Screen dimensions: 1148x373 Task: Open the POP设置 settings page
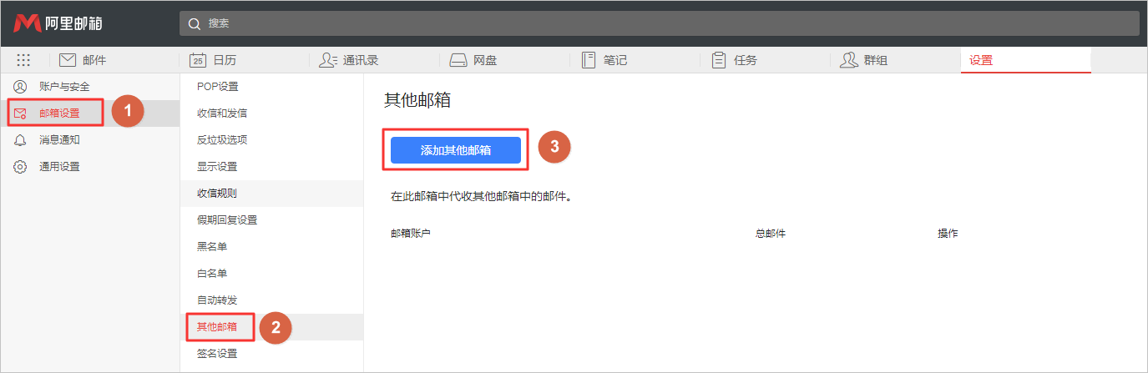point(217,87)
